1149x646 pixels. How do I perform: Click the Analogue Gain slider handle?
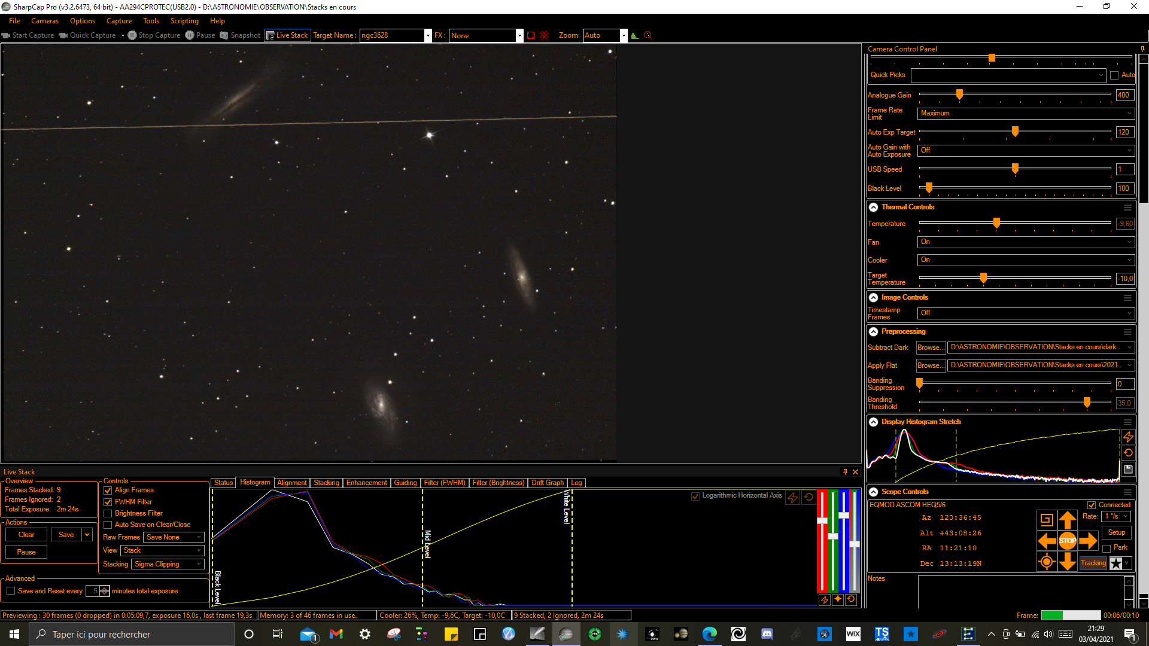(x=959, y=95)
